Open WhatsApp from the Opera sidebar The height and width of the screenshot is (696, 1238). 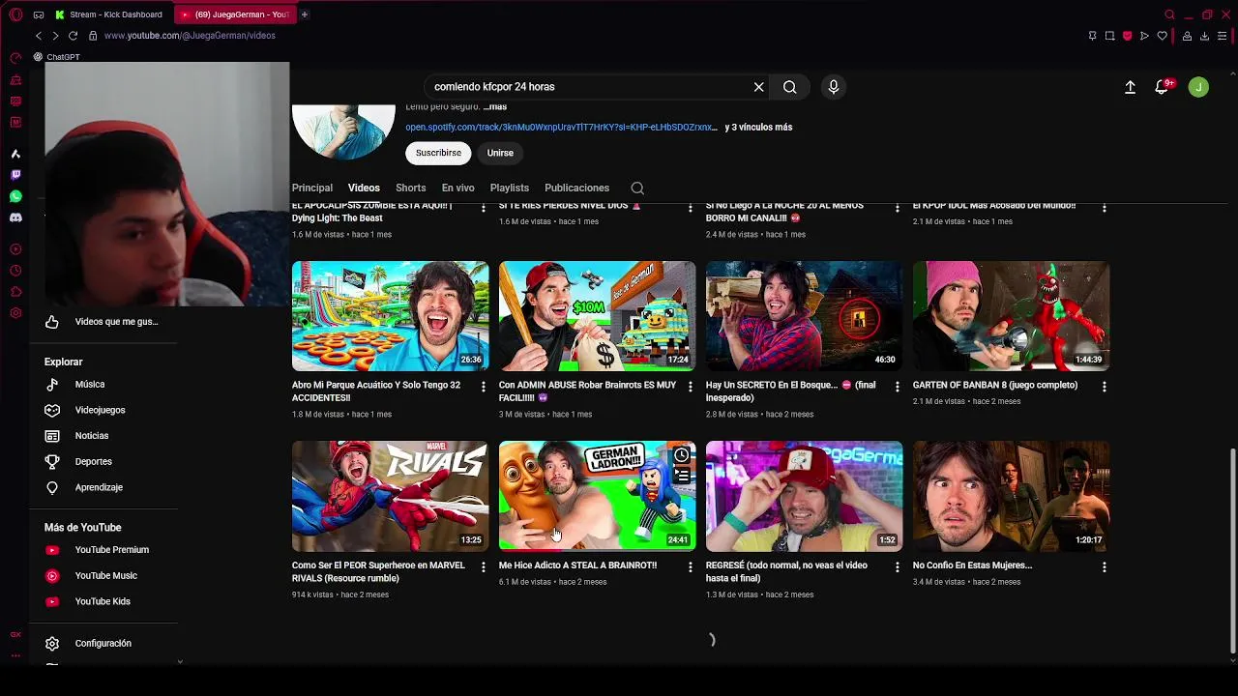coord(15,196)
